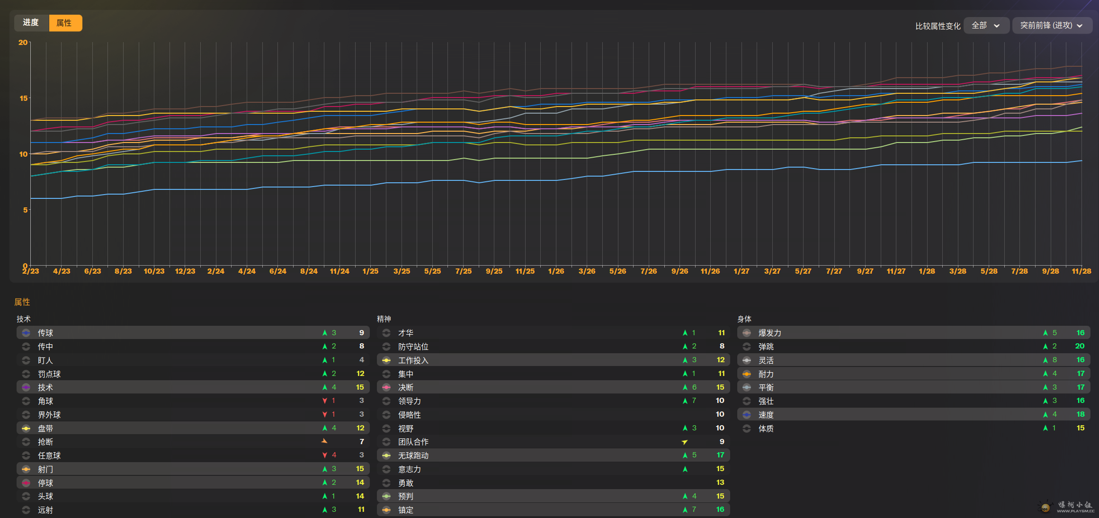Screen dimensions: 1099x518
Task: Click the 视野 line indicator icon
Action: [386, 429]
